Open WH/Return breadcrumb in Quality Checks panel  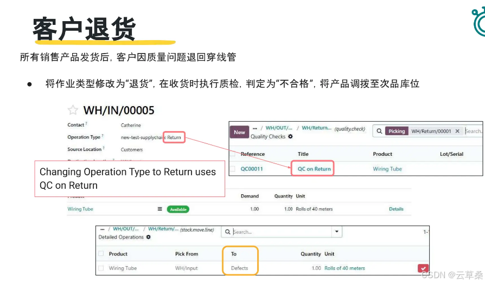316,128
